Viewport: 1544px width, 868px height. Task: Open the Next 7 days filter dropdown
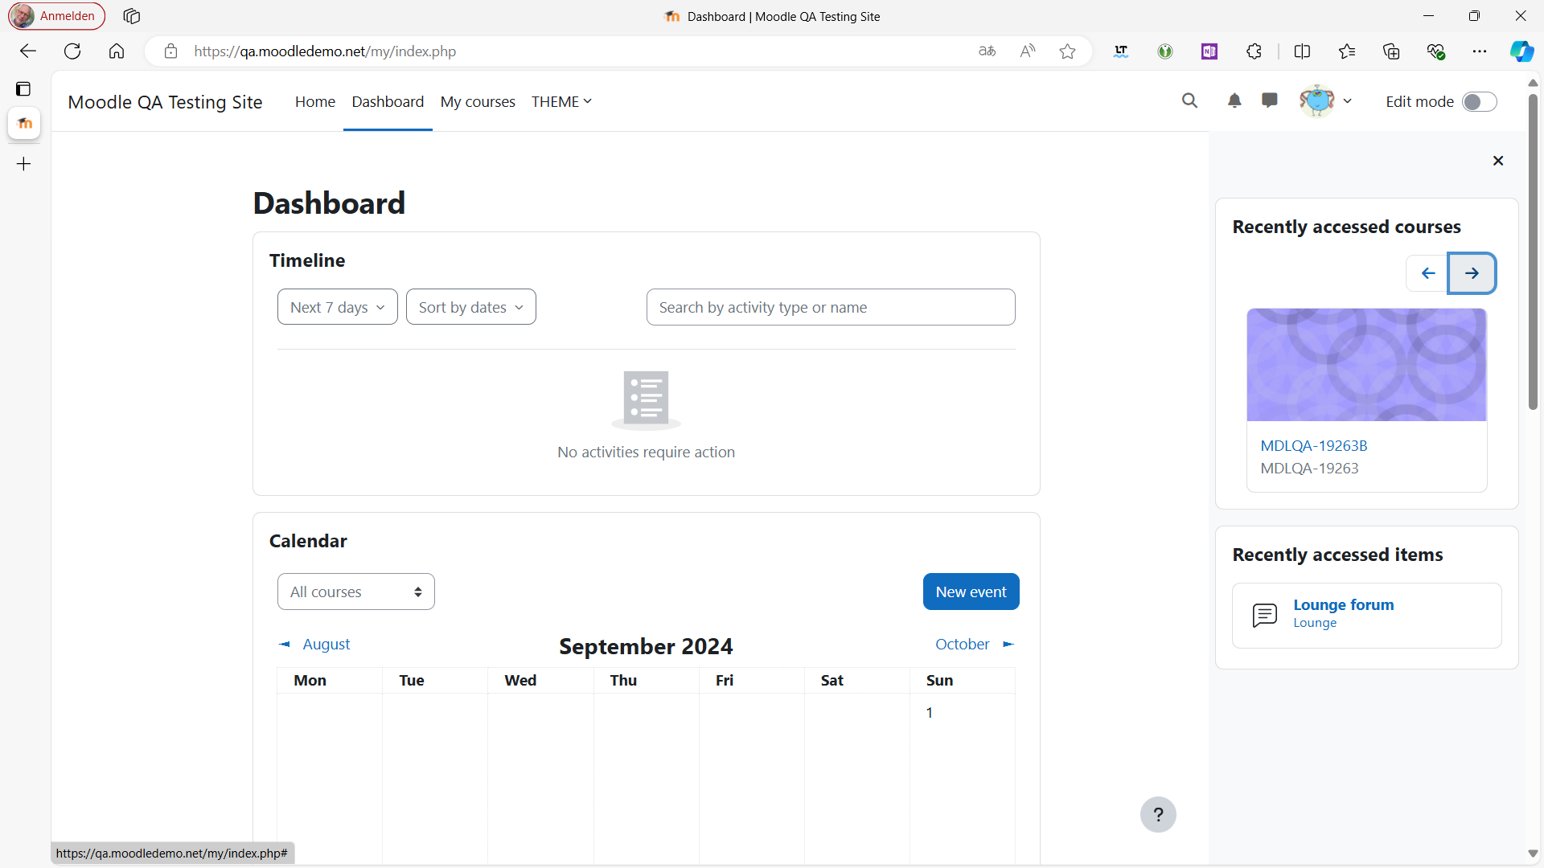(338, 307)
